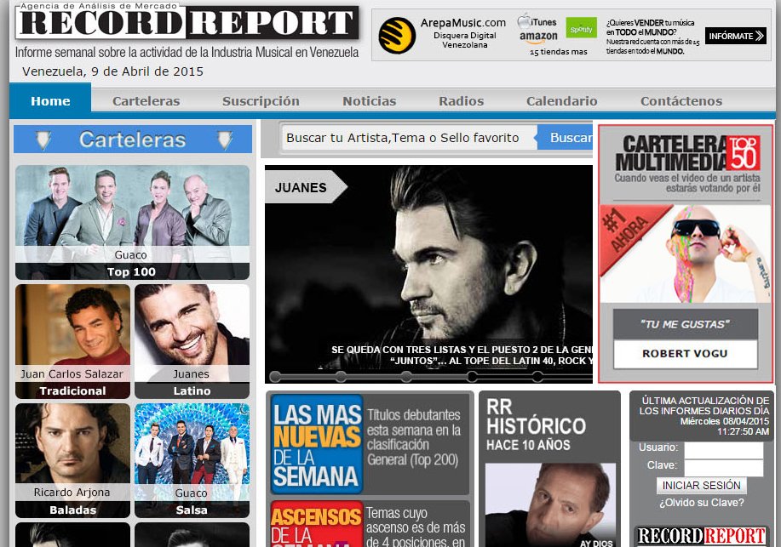The width and height of the screenshot is (781, 547).
Task: Focus the Clave password field
Action: pyautogui.click(x=724, y=467)
